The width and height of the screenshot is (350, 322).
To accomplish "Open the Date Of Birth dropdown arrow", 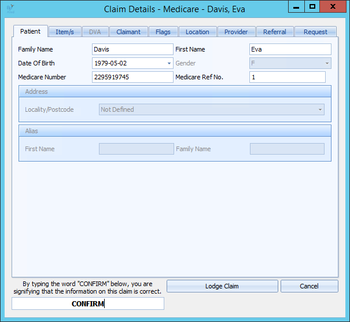I will tap(169, 63).
